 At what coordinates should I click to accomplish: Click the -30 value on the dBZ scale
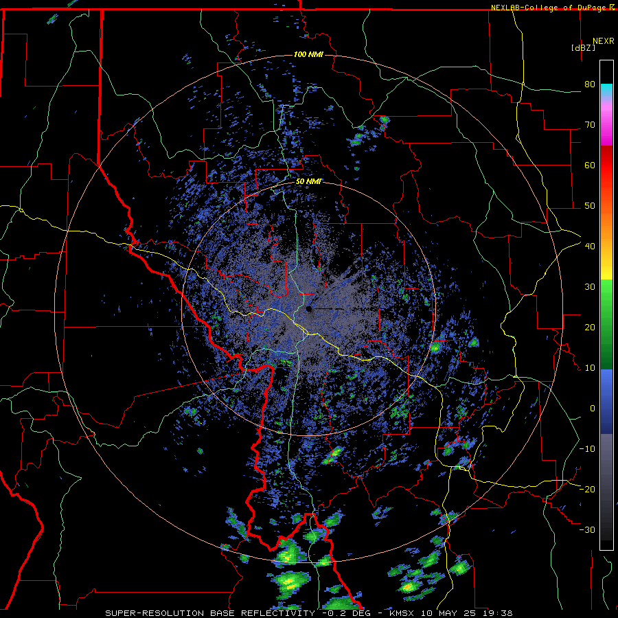[587, 529]
